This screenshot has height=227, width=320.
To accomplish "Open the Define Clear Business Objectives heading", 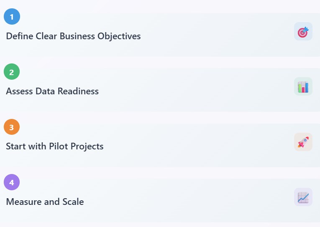I will [73, 36].
